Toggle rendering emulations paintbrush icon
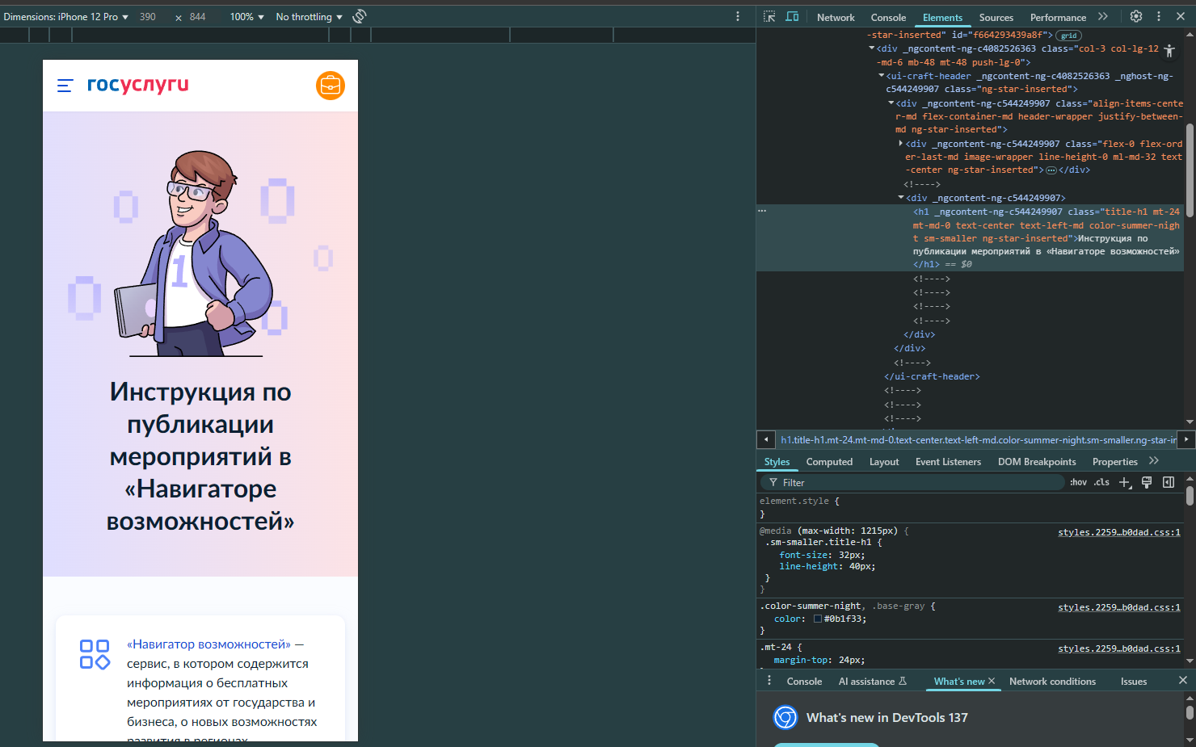 click(1146, 482)
